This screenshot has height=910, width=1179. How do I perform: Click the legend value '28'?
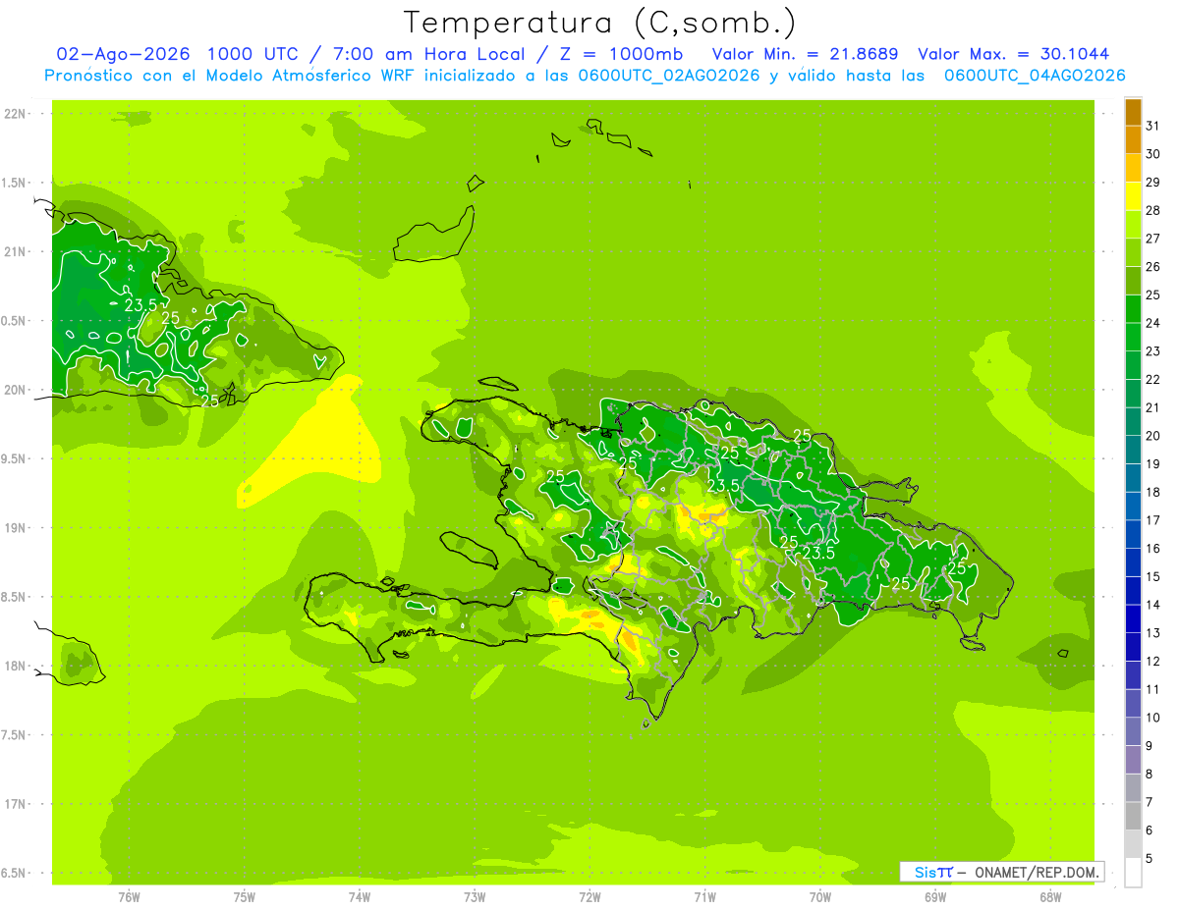pos(1153,211)
